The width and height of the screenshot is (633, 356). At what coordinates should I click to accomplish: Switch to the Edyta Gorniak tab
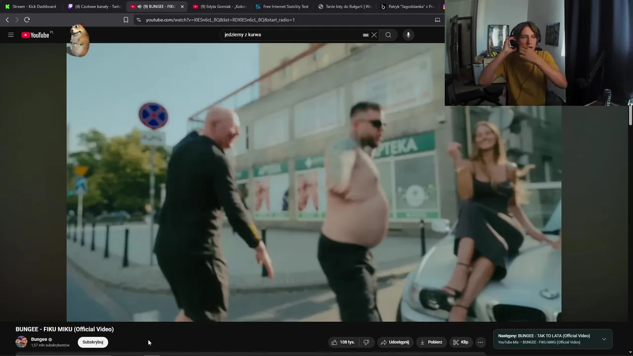point(220,6)
